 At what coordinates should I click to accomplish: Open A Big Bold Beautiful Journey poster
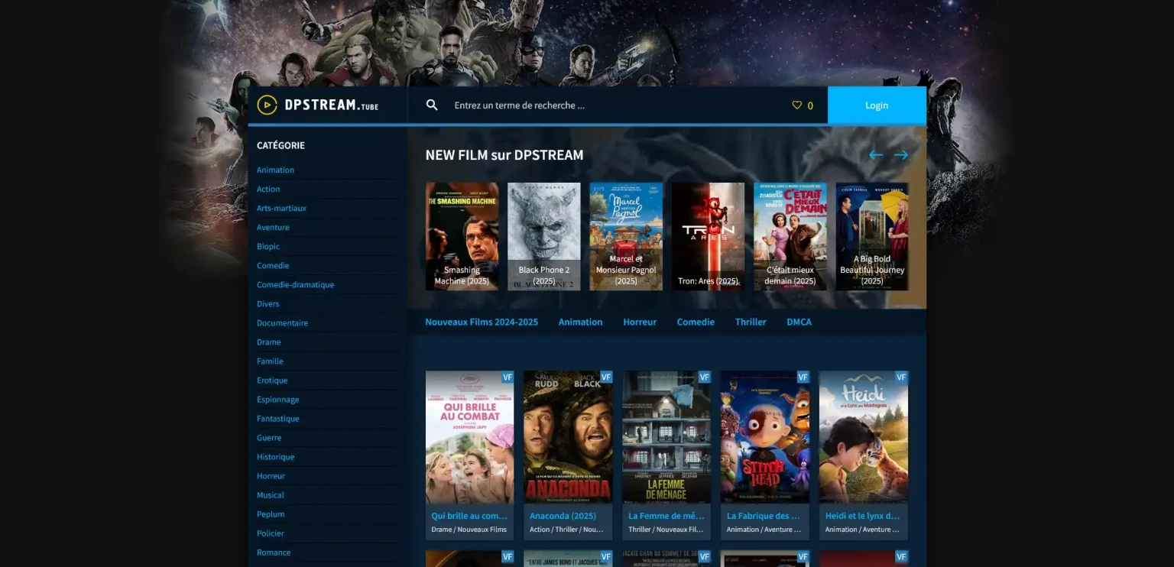tap(872, 236)
